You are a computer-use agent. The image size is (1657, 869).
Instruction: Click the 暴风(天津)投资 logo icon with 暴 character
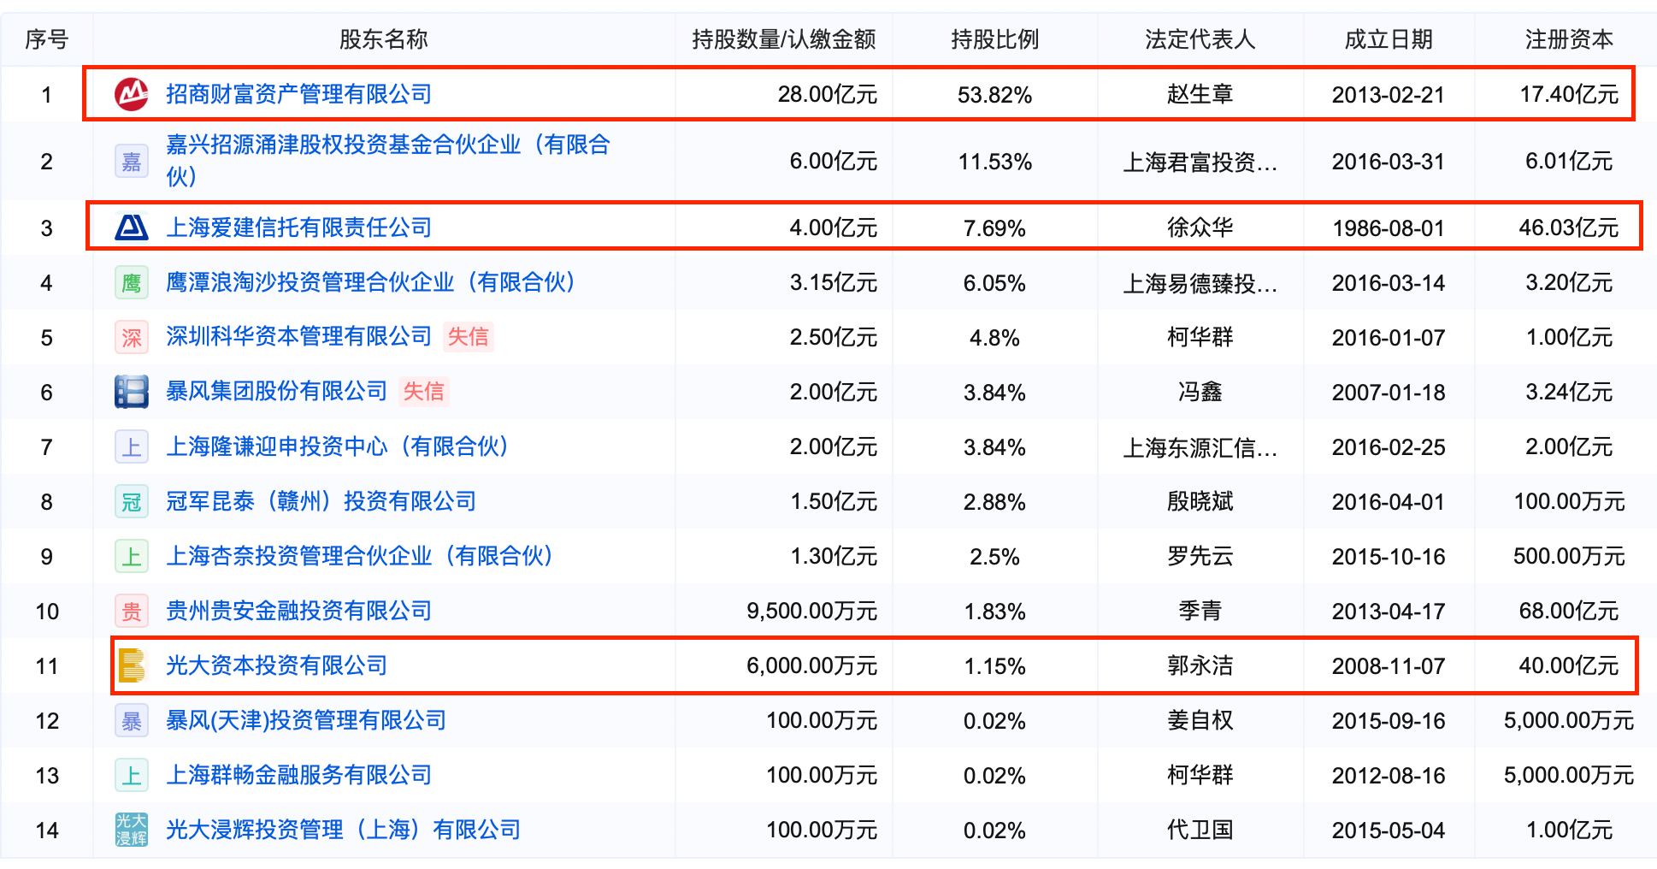coord(132,721)
